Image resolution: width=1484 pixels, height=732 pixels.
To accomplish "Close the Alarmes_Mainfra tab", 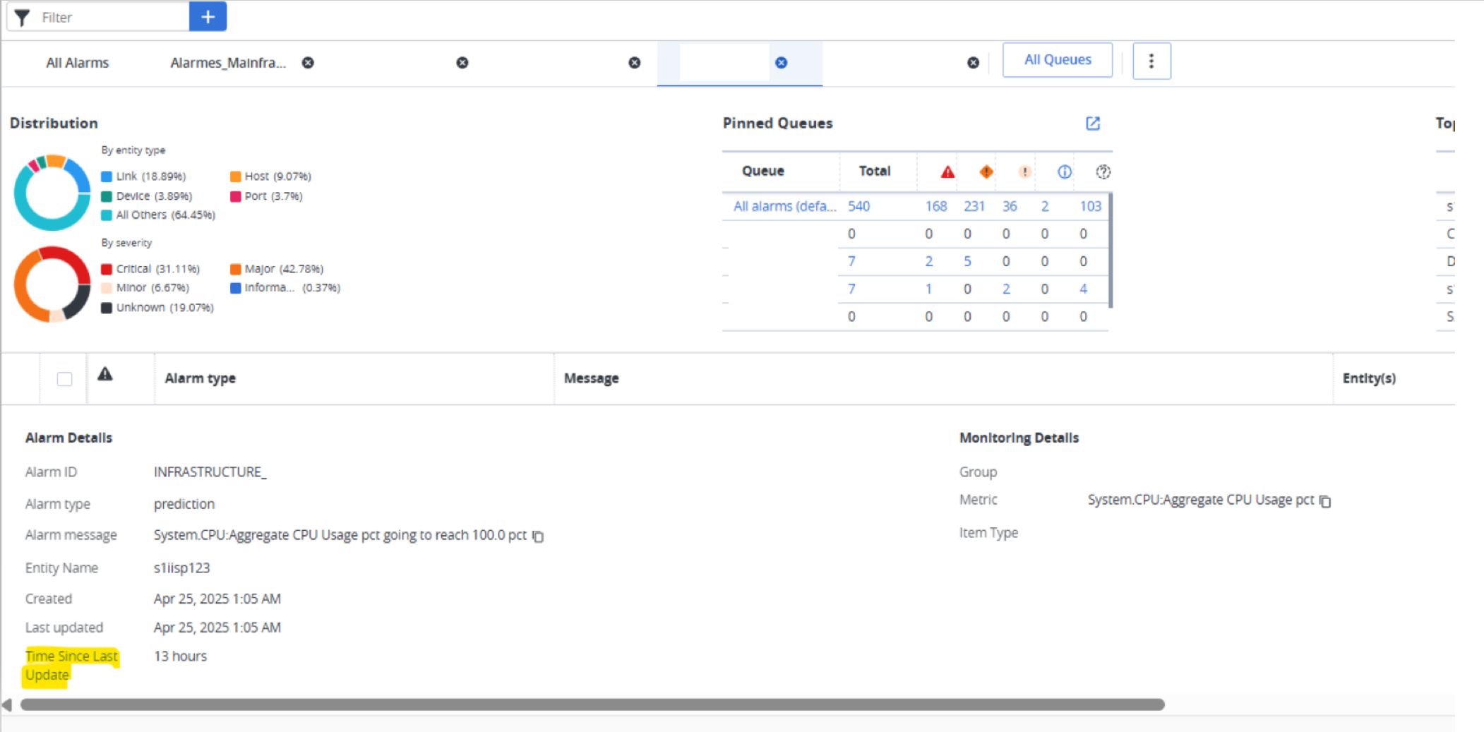I will point(308,63).
